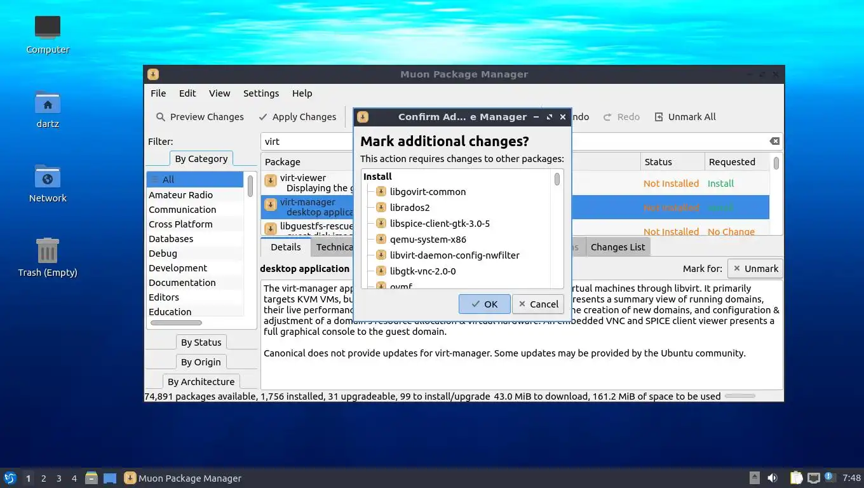Viewport: 864px width, 488px height.
Task: Click the Unmark All toolbar icon
Action: 659,117
